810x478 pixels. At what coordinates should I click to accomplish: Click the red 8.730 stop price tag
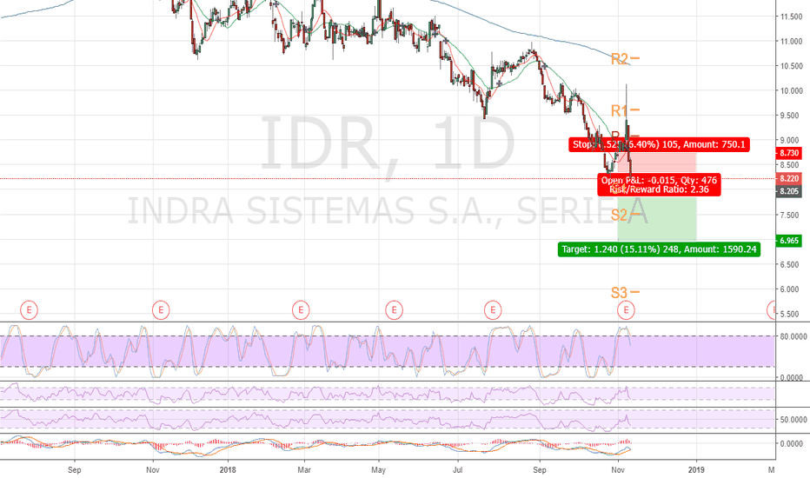789,153
